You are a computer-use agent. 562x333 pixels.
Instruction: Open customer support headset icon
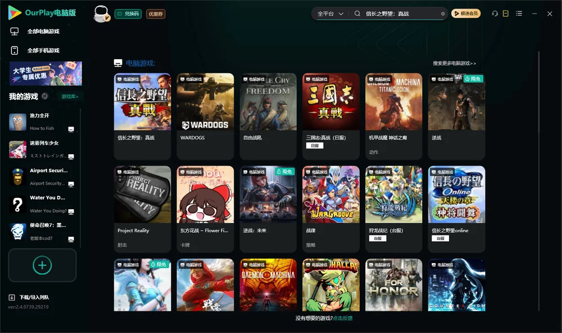pyautogui.click(x=495, y=13)
